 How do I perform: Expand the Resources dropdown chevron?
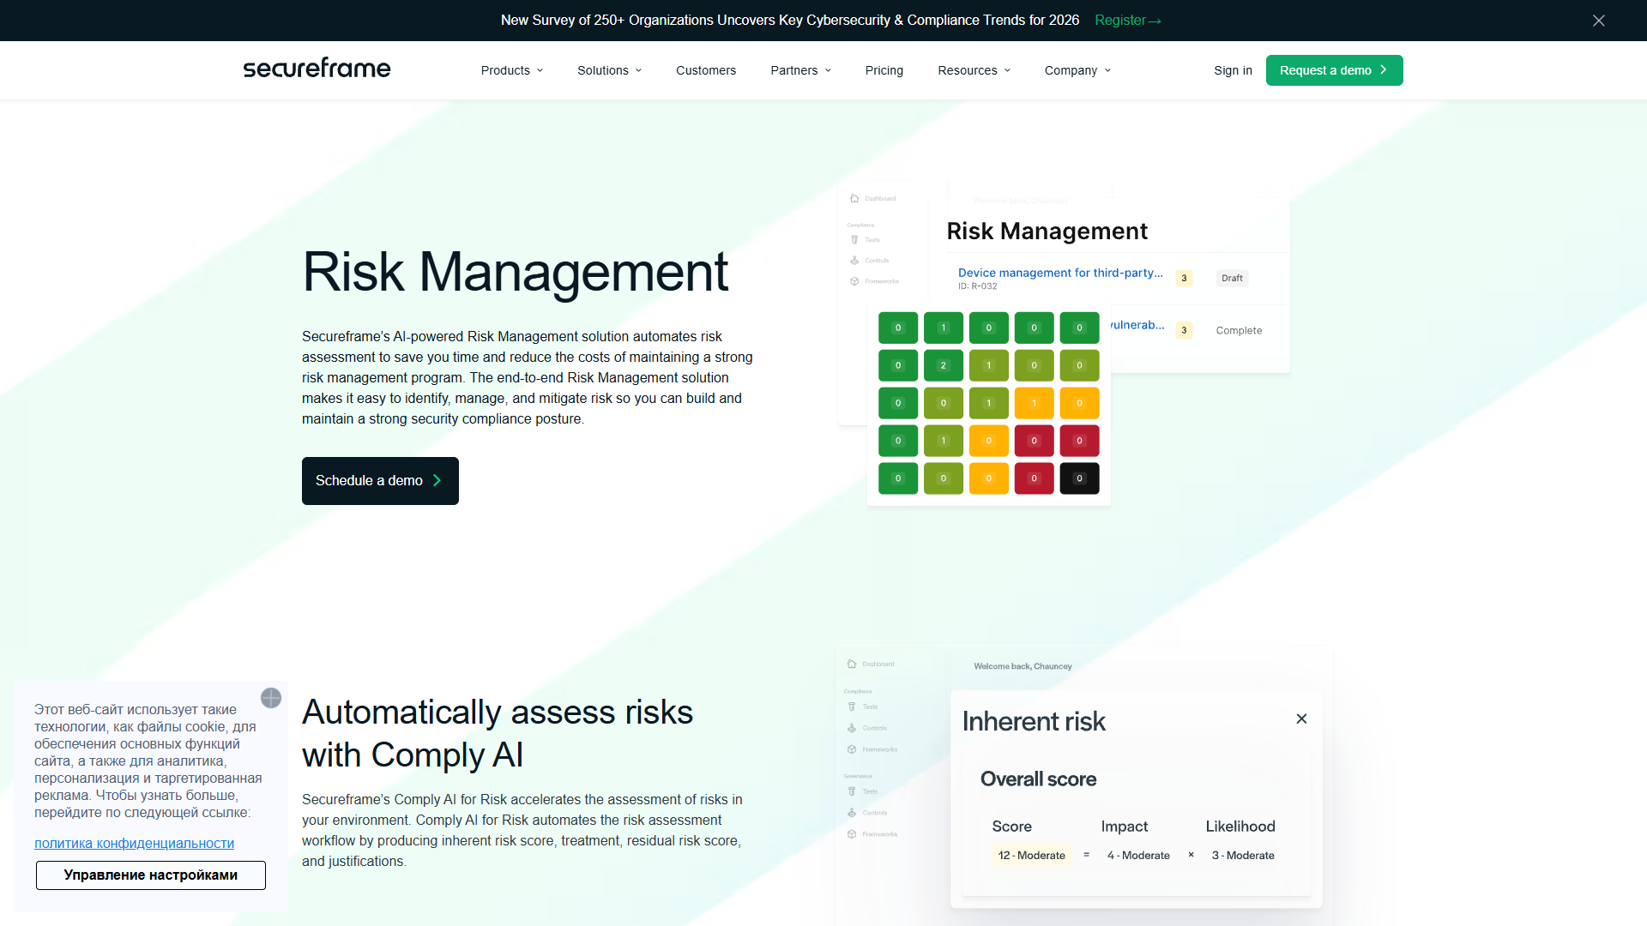tap(1007, 70)
